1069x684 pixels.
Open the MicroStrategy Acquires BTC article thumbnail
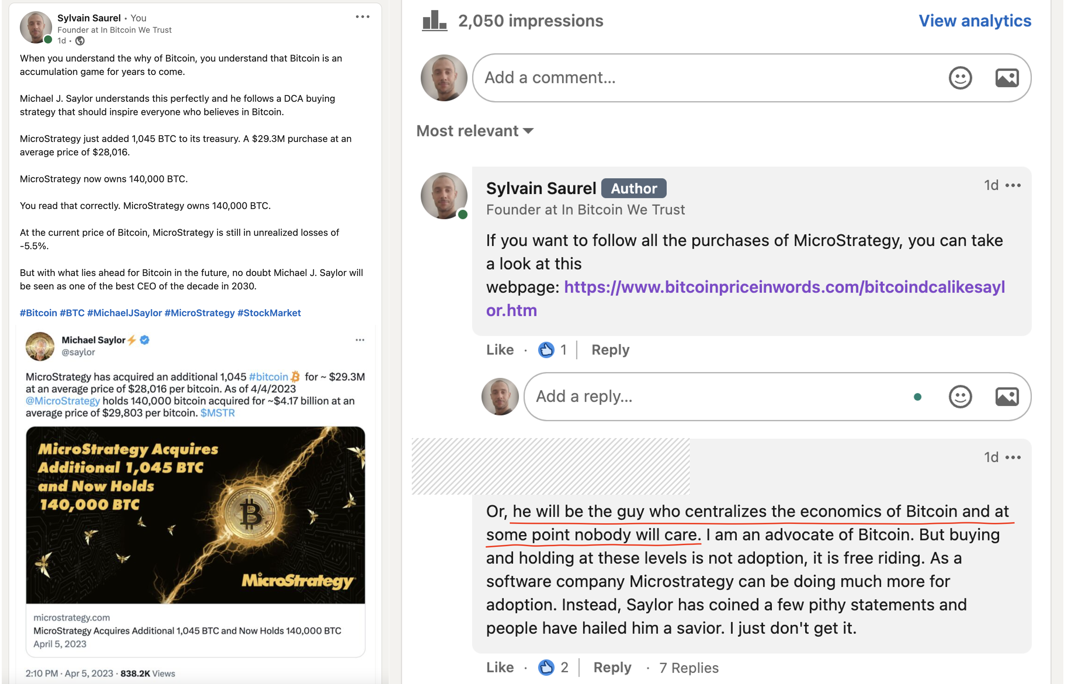point(195,515)
